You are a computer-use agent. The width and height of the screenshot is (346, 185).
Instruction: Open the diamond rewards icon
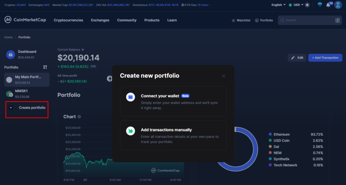[x=320, y=5]
